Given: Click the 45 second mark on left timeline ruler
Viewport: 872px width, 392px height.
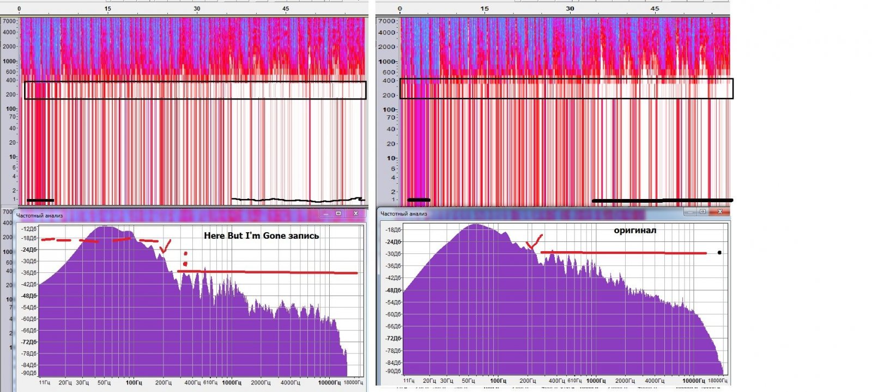Looking at the screenshot, I should (286, 9).
